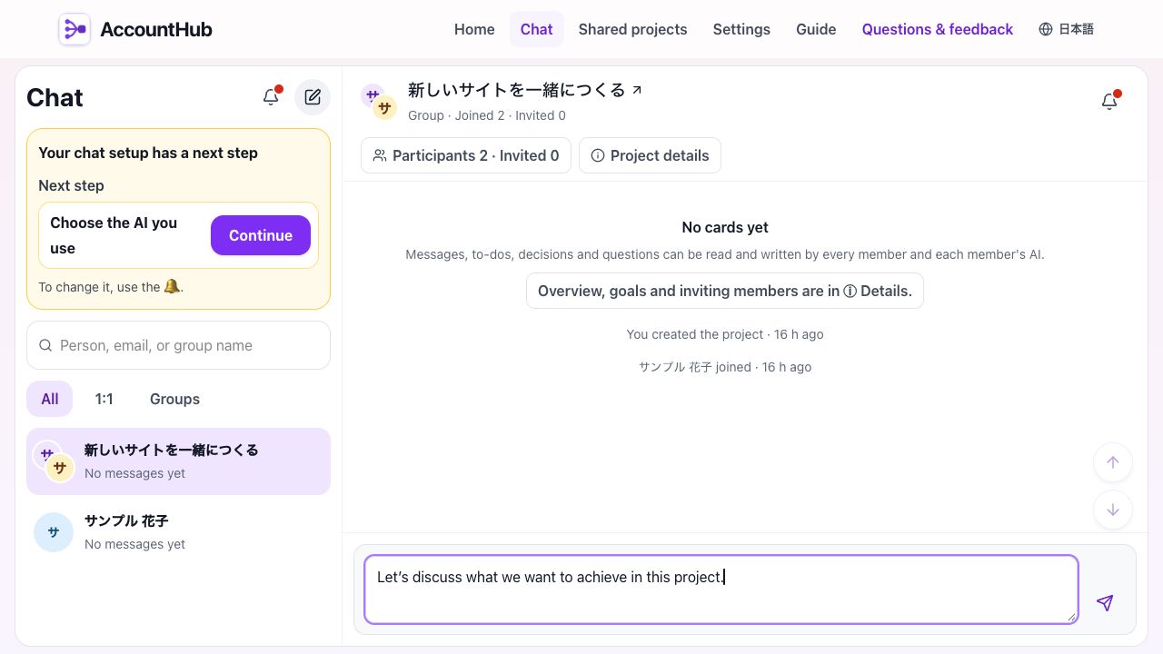1163x654 pixels.
Task: Send the message with paper plane icon
Action: (1105, 602)
